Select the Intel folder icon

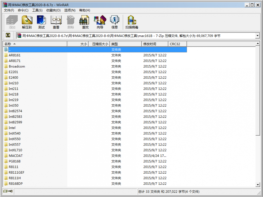tap(6, 128)
